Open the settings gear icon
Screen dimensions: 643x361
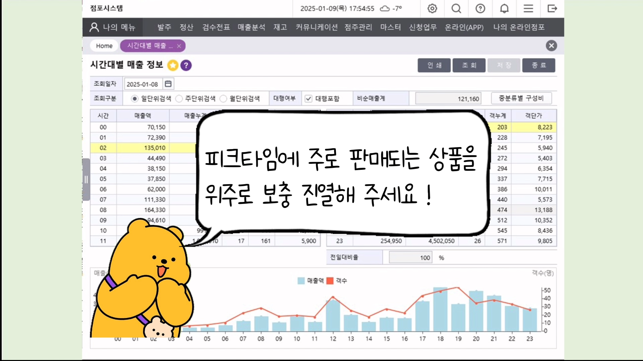point(432,8)
